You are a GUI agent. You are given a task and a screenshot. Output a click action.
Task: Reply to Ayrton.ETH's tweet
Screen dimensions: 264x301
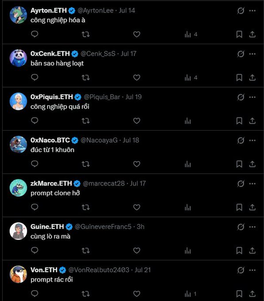click(x=34, y=34)
